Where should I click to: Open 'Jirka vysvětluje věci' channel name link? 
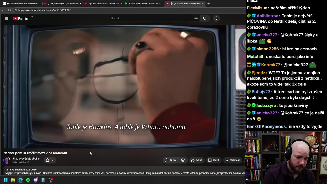click(25, 159)
